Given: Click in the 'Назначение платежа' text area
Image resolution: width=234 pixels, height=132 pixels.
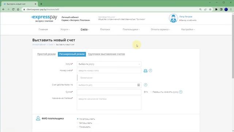Looking at the screenshot, I should [x=109, y=103].
